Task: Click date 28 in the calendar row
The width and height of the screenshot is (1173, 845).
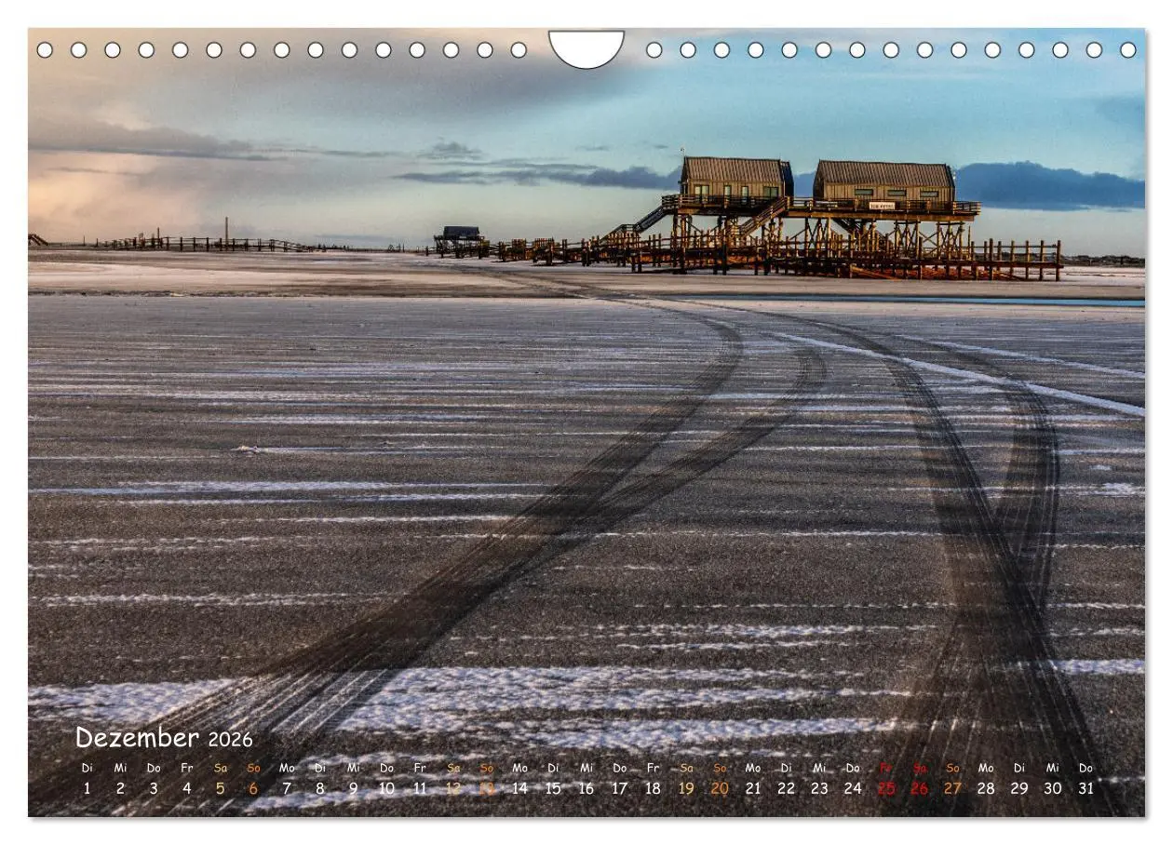Action: [x=986, y=788]
